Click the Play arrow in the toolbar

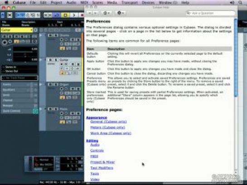click(73, 15)
